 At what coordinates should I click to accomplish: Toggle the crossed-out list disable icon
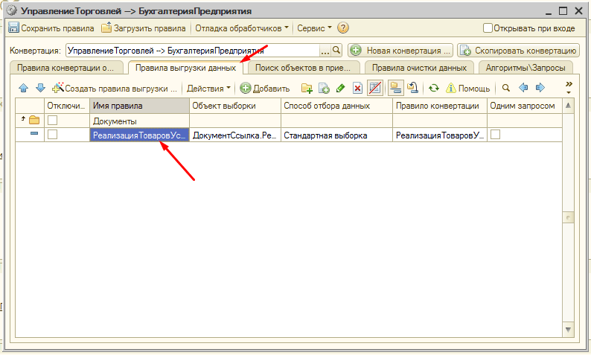tap(374, 88)
